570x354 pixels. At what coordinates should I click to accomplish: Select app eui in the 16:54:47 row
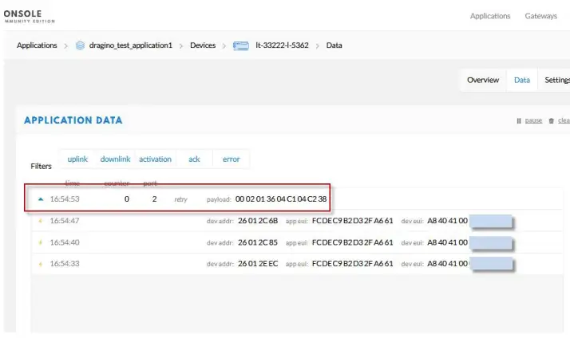[353, 221]
